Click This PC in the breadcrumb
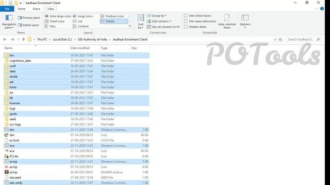 click(42, 40)
